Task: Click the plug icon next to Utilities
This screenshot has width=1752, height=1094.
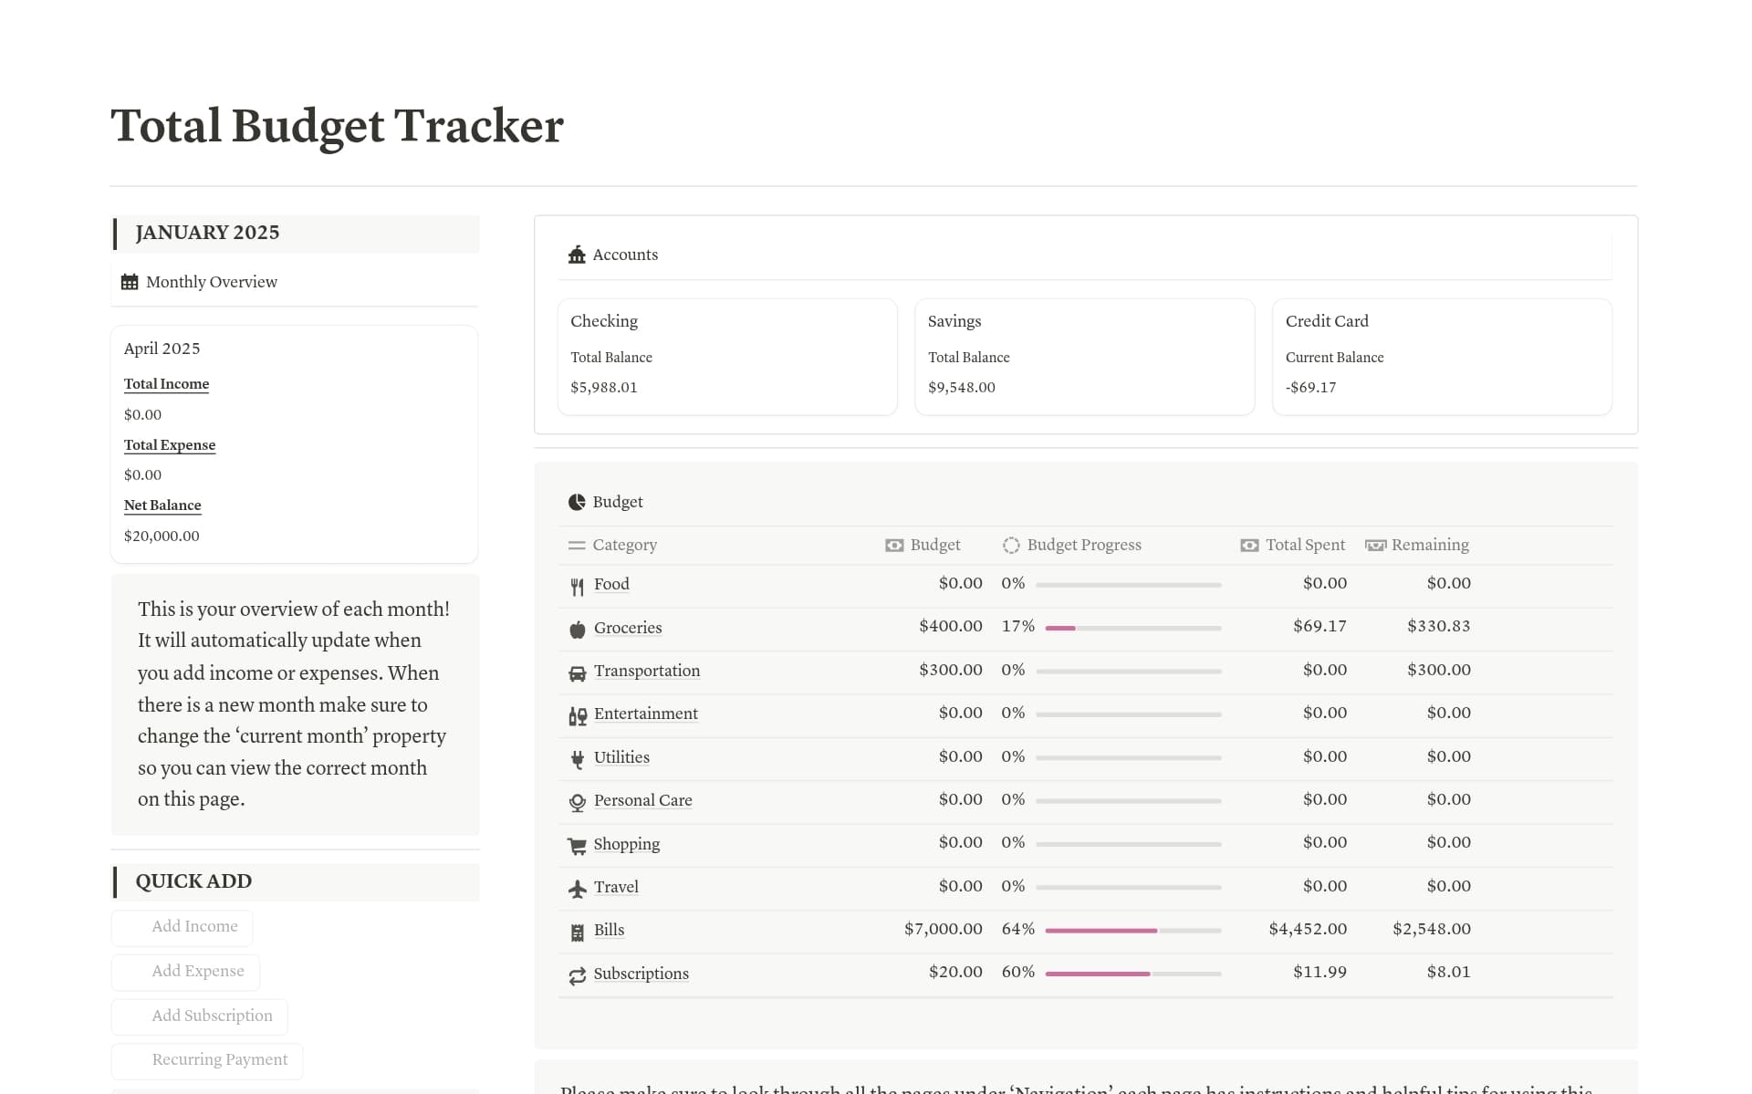Action: 578,758
